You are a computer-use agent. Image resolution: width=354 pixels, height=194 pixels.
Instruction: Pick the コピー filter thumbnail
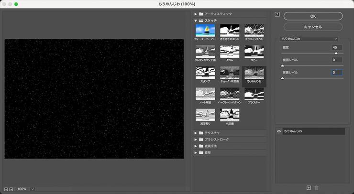point(254,52)
